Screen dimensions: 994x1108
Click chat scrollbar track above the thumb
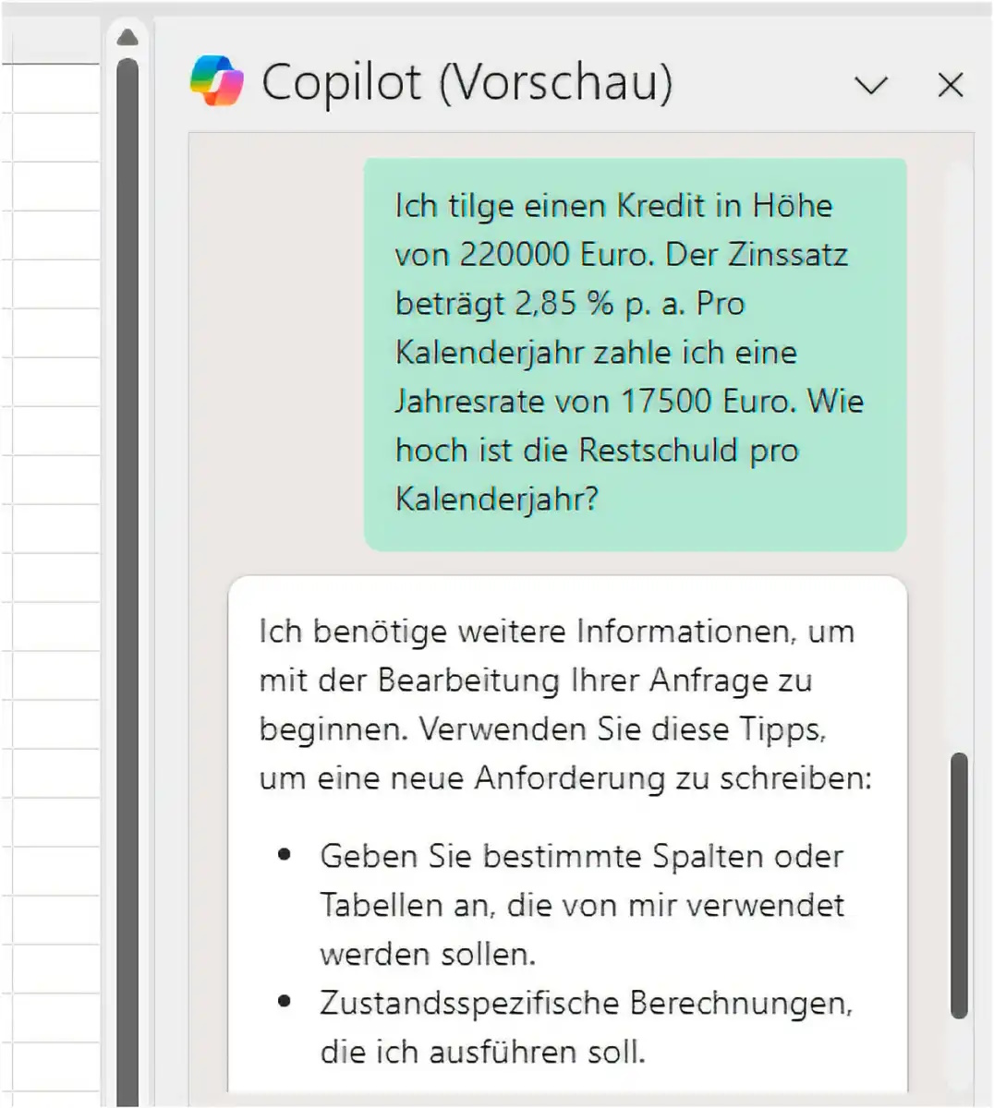coord(959,462)
